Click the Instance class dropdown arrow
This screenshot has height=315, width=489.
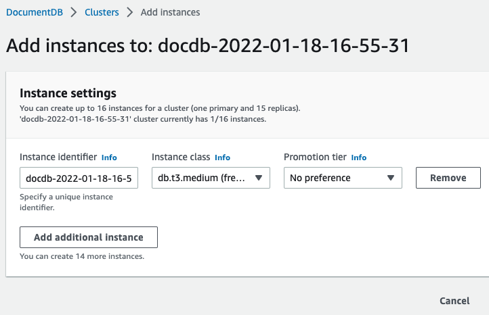[x=258, y=178]
